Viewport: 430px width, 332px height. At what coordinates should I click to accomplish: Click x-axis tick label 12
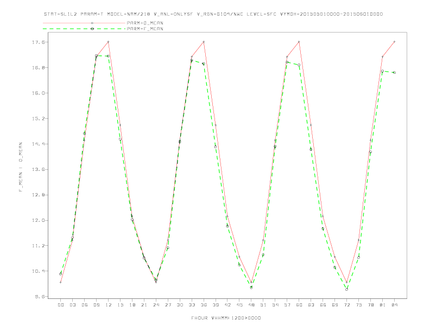pyautogui.click(x=109, y=305)
